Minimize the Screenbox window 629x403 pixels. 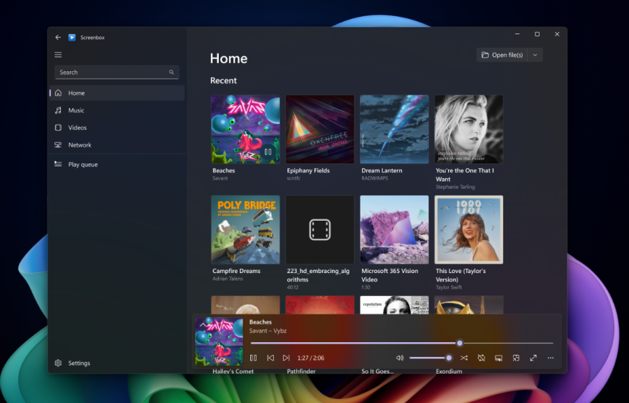(517, 34)
